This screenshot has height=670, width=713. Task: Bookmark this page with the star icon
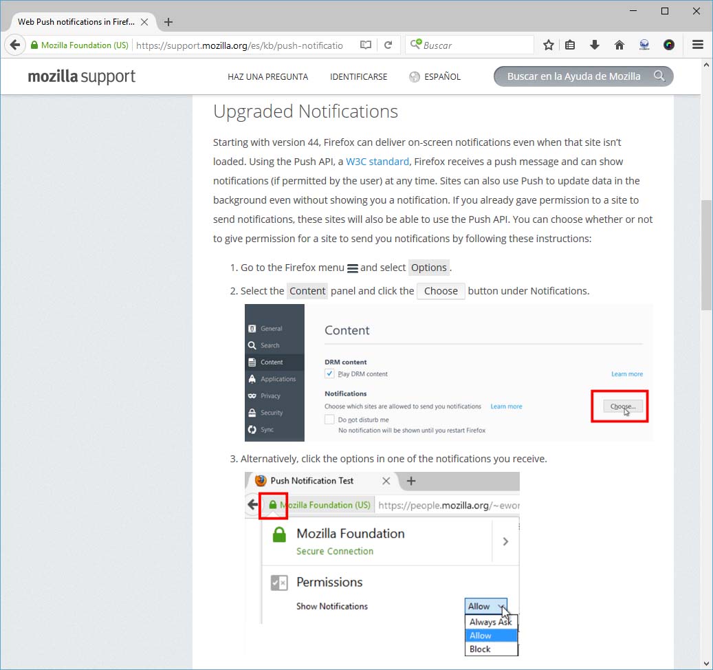tap(549, 45)
